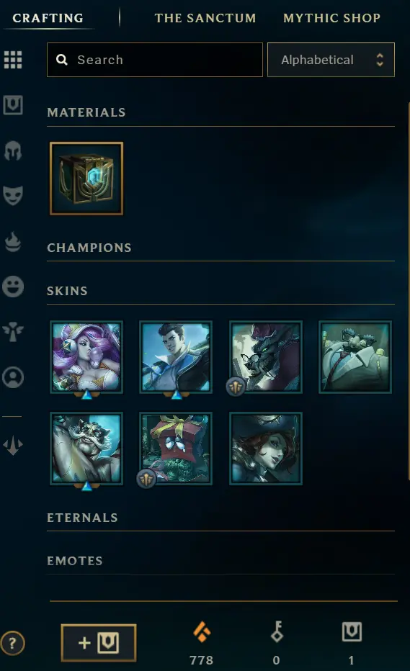Open the help question mark button
Screen dimensions: 410x671
point(12,643)
